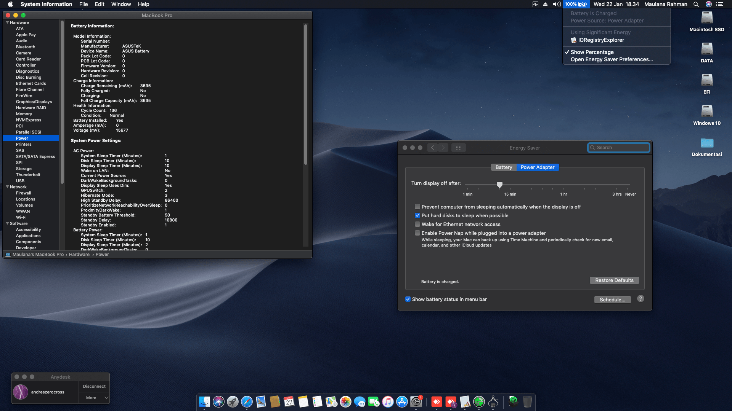Open the App Store dock icon
This screenshot has height=411, width=732.
click(x=402, y=402)
